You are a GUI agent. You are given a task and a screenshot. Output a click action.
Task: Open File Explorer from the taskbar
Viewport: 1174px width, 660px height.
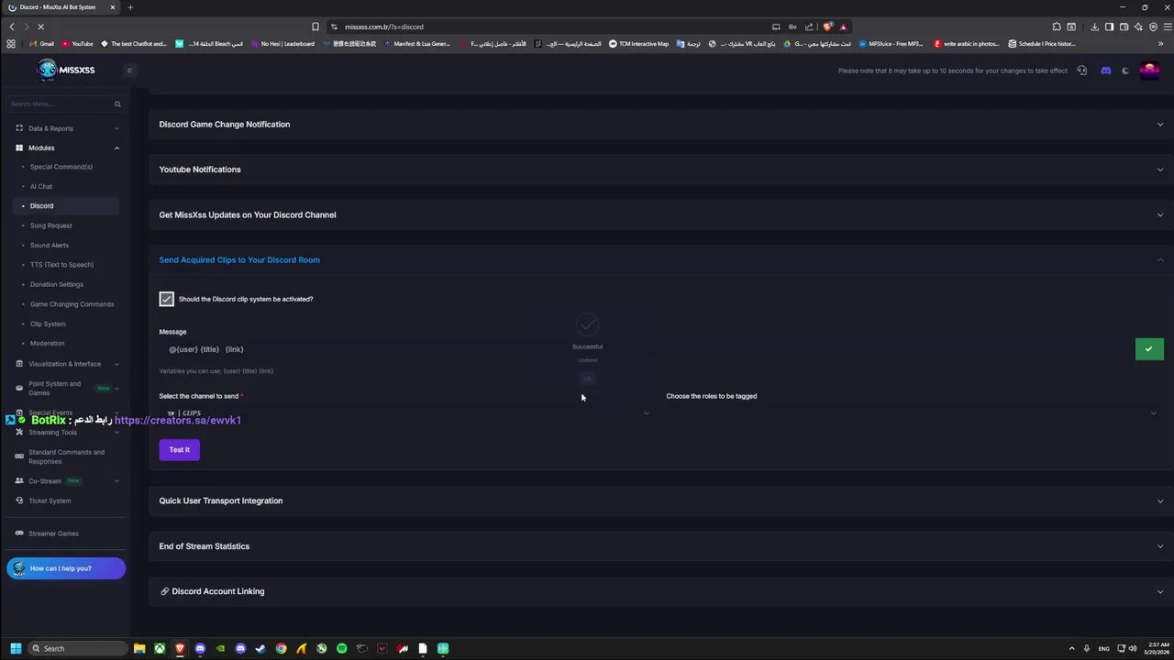point(139,648)
